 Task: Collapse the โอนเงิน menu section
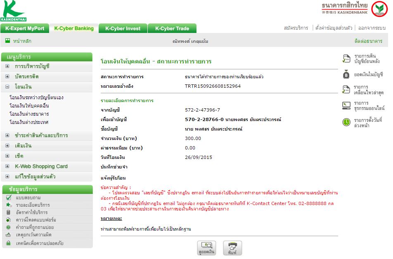7,87
